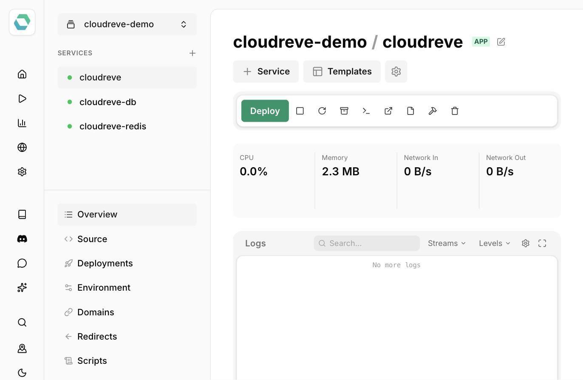Open the Templates button

pos(342,71)
